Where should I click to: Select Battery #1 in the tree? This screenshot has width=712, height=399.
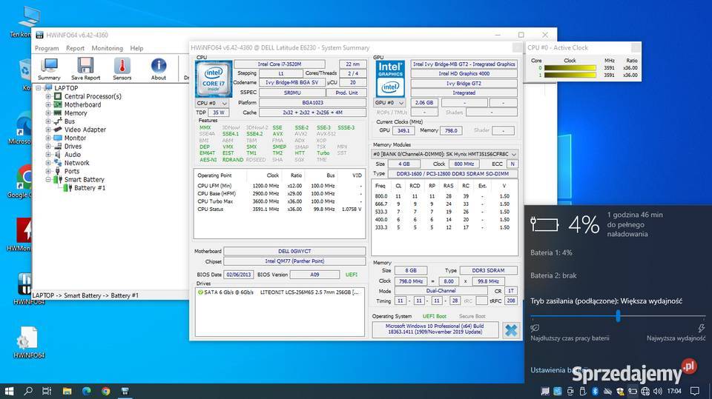[x=90, y=188]
